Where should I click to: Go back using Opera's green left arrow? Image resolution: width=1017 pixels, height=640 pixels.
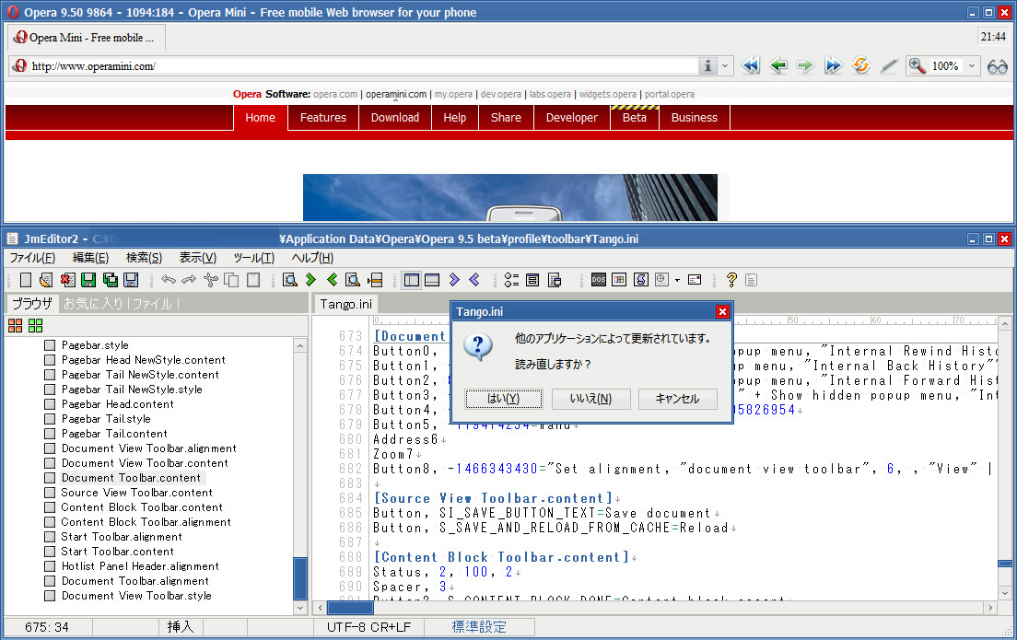tap(777, 65)
